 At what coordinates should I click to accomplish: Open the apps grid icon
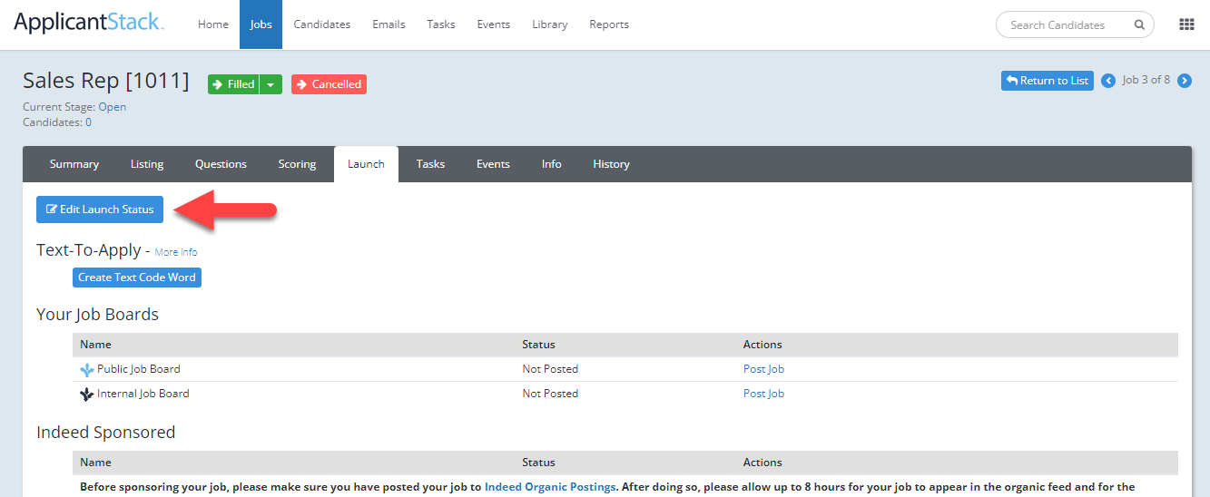click(1185, 24)
